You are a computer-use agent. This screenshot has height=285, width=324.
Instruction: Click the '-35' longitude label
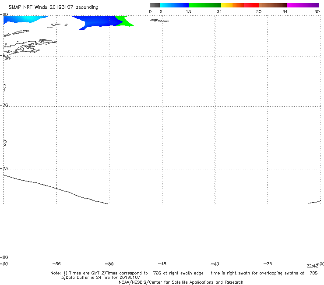pyautogui.click(x=268, y=264)
